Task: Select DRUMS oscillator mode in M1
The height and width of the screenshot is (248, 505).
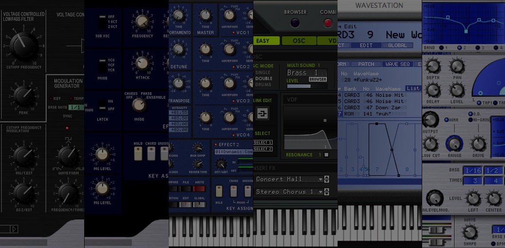Action: click(263, 85)
